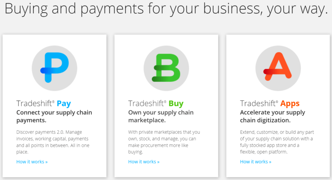
Task: Click the green word "Buy" in title
Action: coord(176,104)
